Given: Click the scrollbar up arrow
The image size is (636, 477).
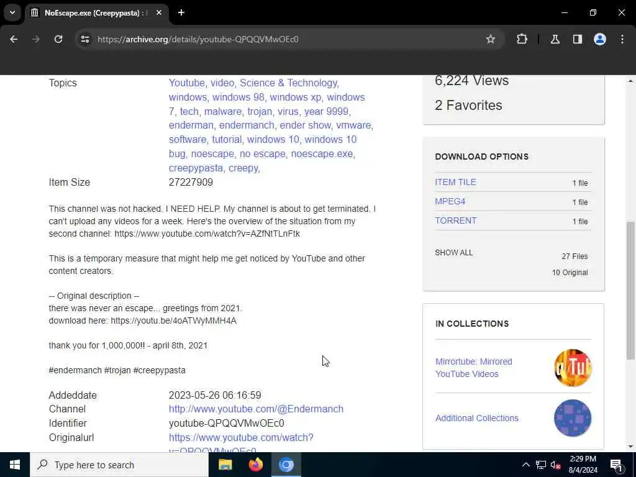Looking at the screenshot, I should click(630, 81).
